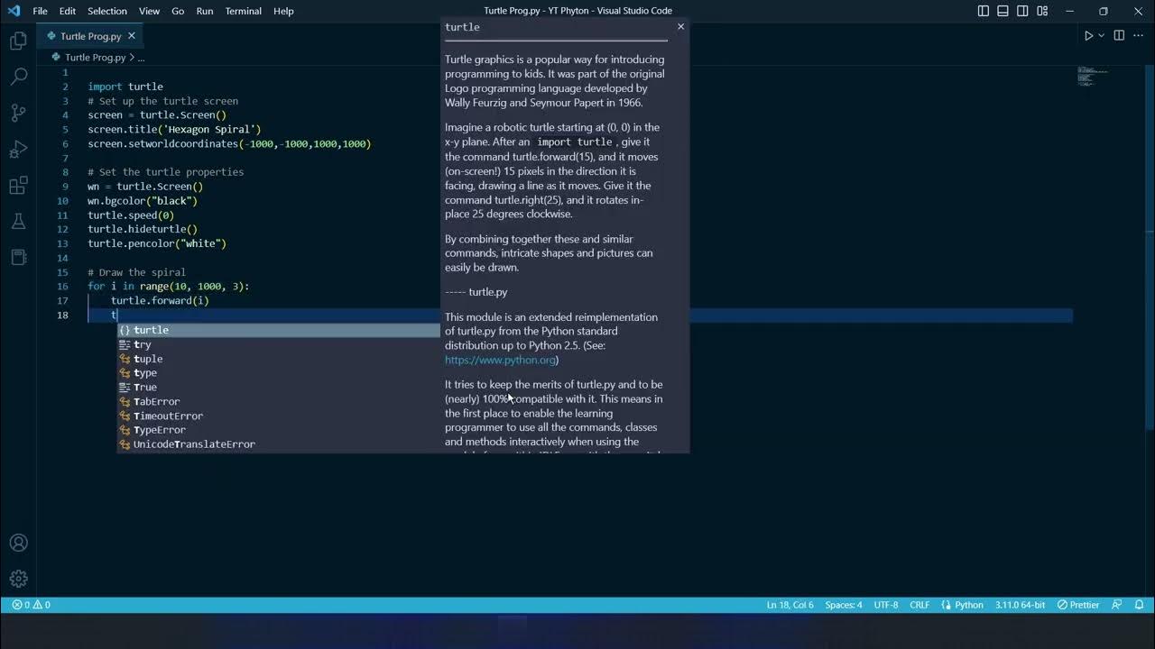Choose the tuple autocomplete suggestion
This screenshot has height=649, width=1155.
pos(279,359)
